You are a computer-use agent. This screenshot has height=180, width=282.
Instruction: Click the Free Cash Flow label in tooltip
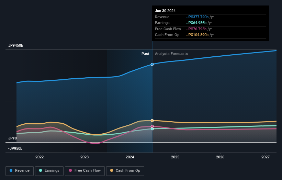168,29
